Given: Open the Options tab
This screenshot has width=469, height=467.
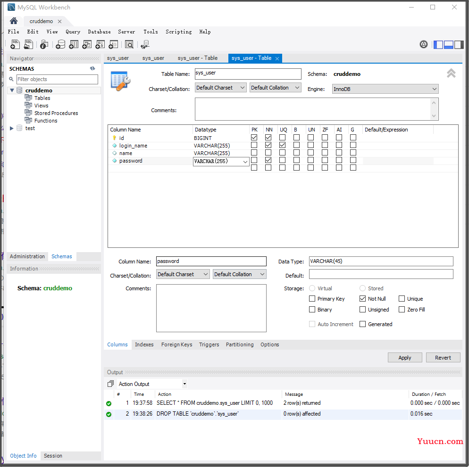Looking at the screenshot, I should 270,344.
